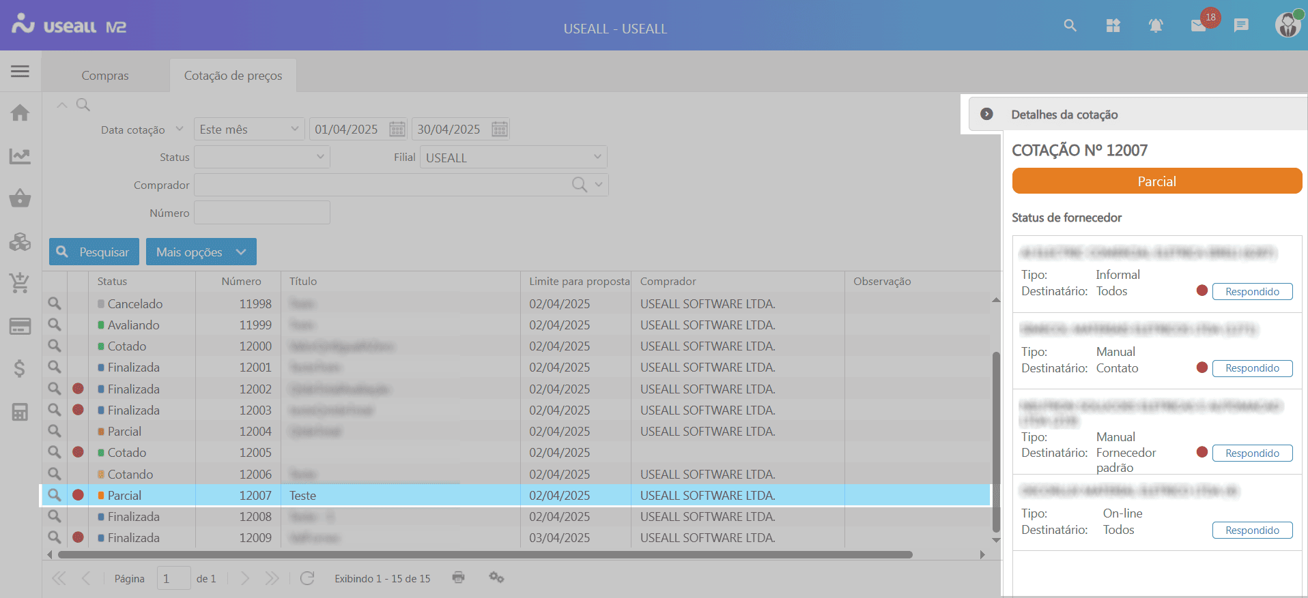This screenshot has height=598, width=1308.
Task: Open the shopping basket sidebar icon
Action: tap(20, 198)
